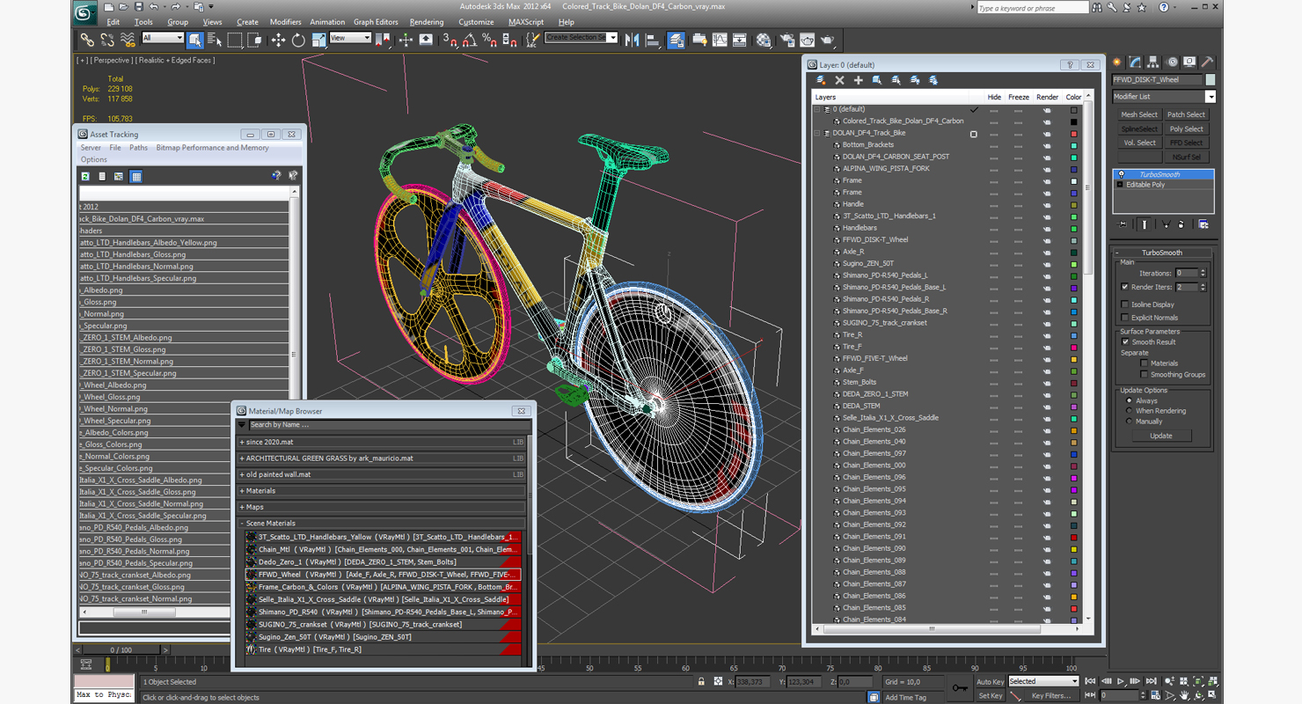
Task: Collapse DOLAN_DF4_Track_Bike layer tree
Action: 817,133
